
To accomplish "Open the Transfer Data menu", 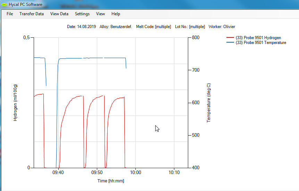I will point(32,14).
